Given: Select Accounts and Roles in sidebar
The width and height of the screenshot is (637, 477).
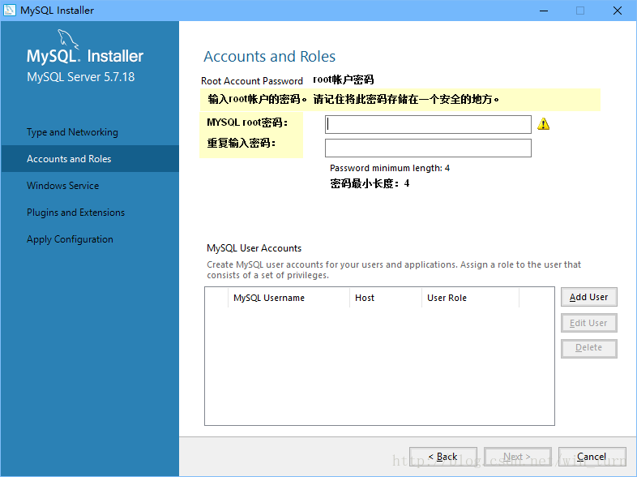Looking at the screenshot, I should point(69,159).
